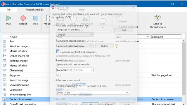
Task: Click the Comment filter input field
Action: coord(166,37)
